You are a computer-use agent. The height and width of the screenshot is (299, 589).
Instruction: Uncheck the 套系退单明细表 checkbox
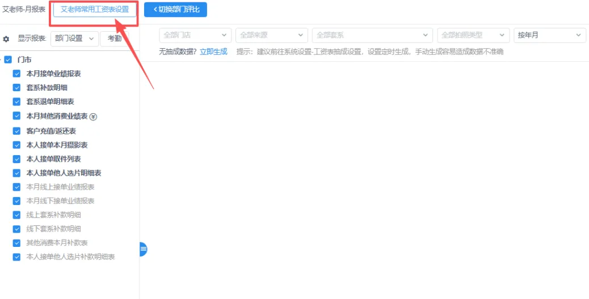[17, 102]
